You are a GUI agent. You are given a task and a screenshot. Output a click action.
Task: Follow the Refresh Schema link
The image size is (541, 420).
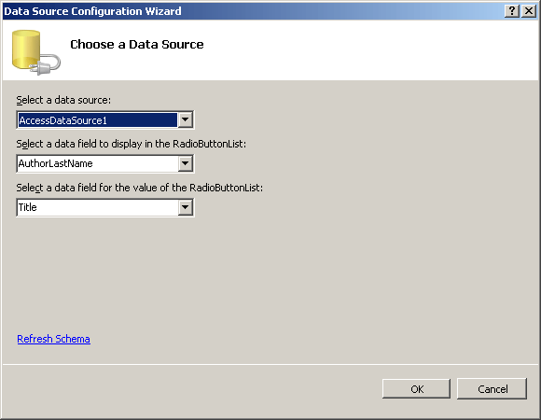click(x=53, y=339)
